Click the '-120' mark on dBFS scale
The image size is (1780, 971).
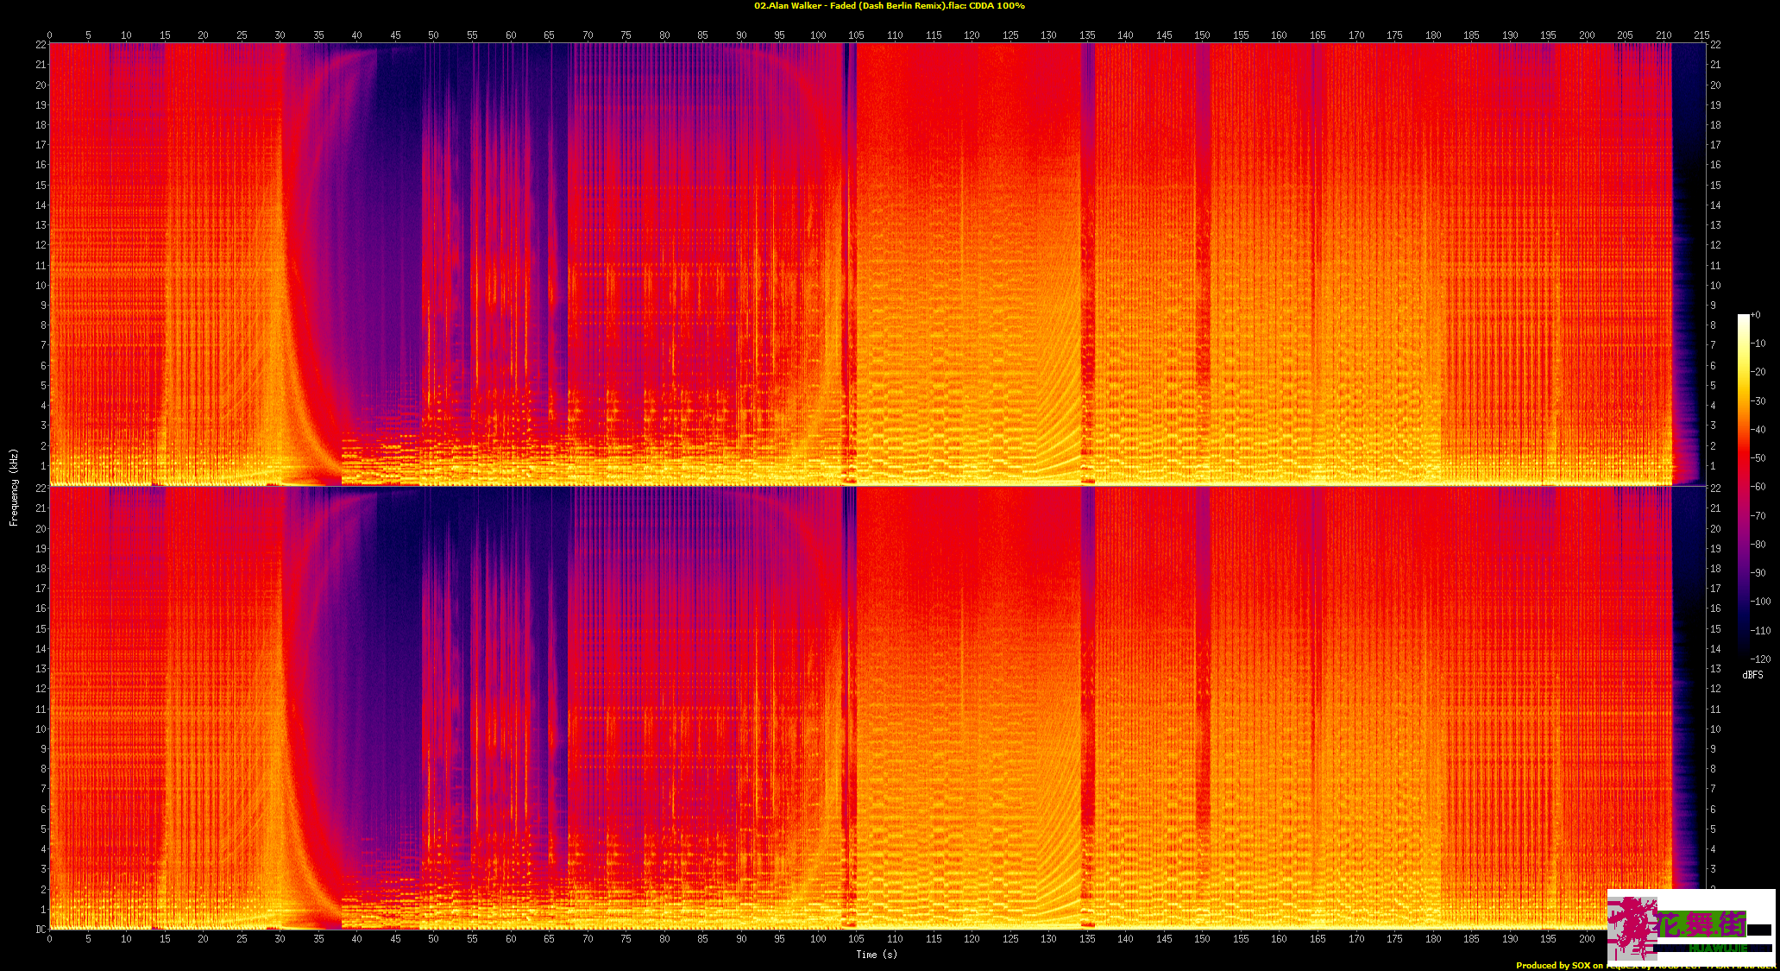[1761, 659]
